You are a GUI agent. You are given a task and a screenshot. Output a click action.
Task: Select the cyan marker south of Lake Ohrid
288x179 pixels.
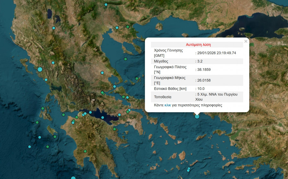[54, 28]
